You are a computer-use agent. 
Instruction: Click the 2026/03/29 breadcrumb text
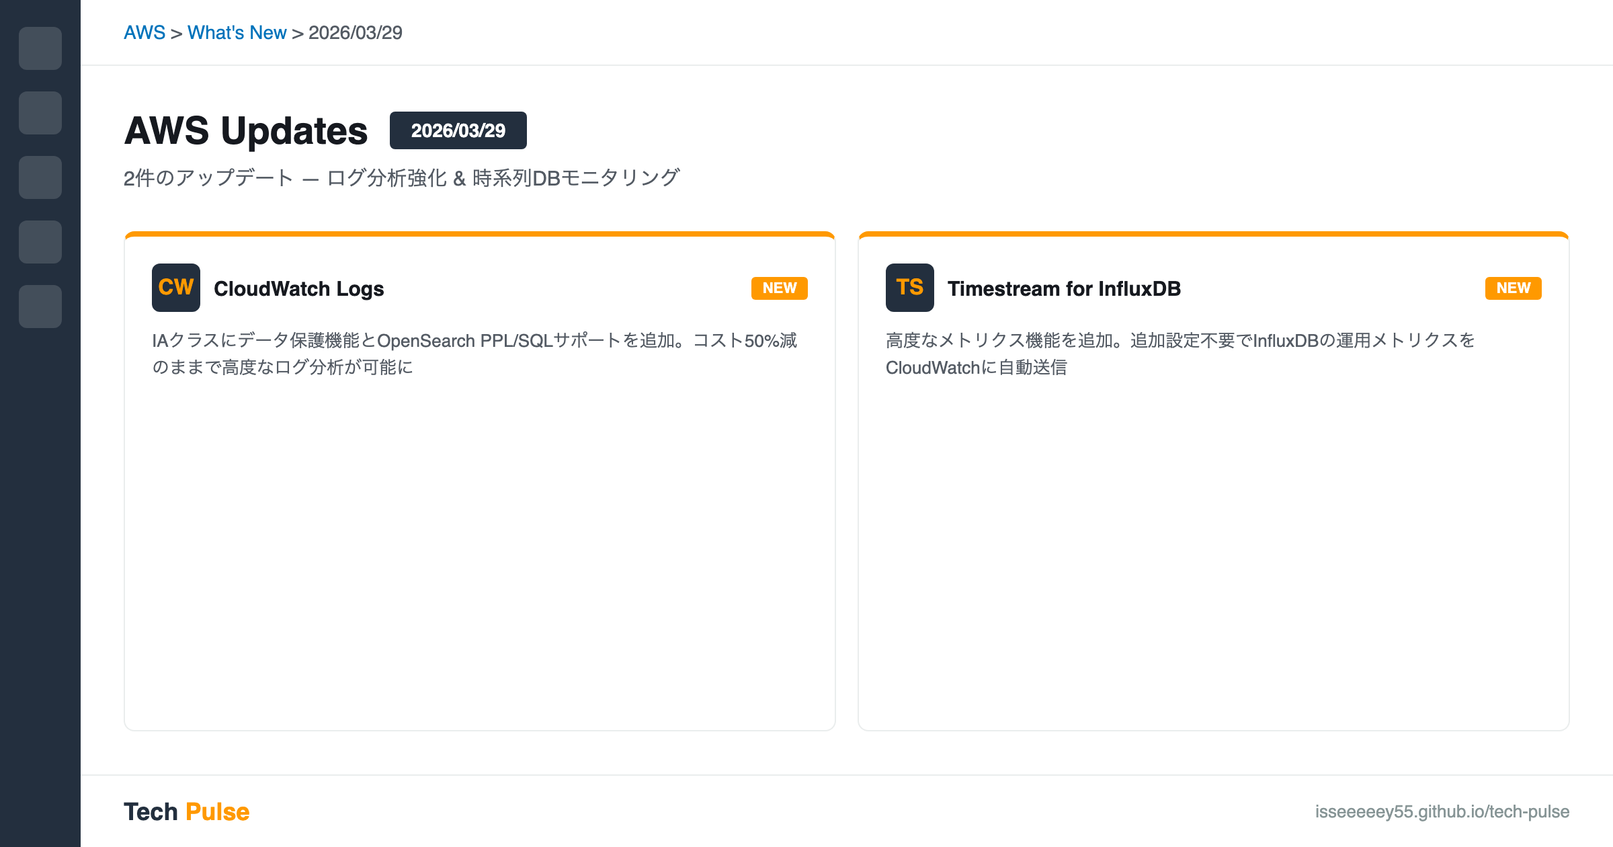(x=355, y=32)
